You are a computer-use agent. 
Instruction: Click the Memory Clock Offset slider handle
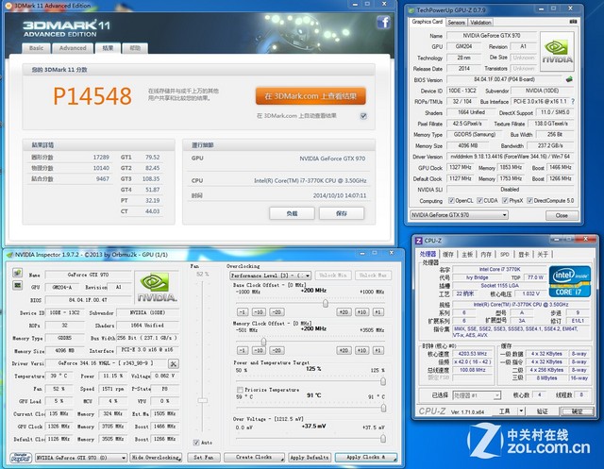(263, 342)
